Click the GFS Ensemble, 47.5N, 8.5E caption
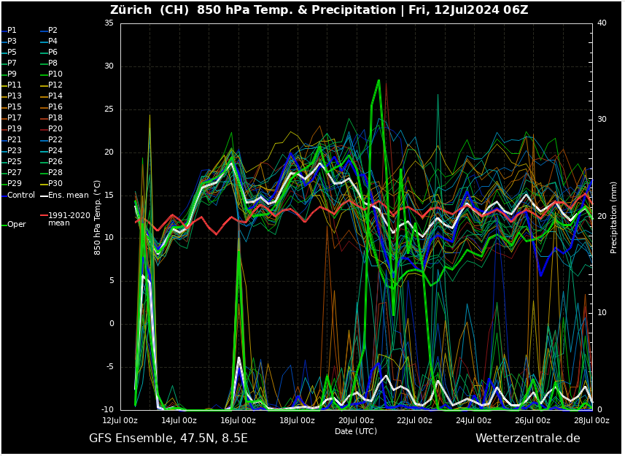 point(168,438)
